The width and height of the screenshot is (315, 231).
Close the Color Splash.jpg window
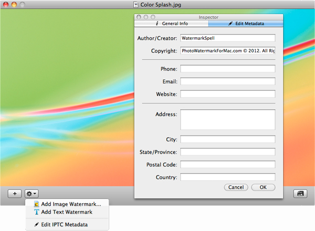tap(6, 4)
